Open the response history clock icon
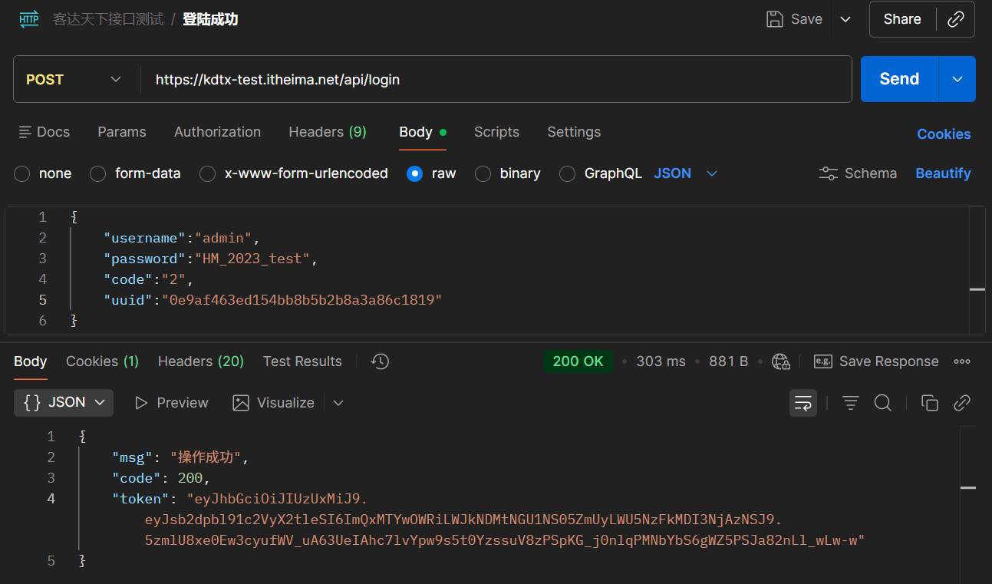This screenshot has height=584, width=992. pyautogui.click(x=380, y=361)
